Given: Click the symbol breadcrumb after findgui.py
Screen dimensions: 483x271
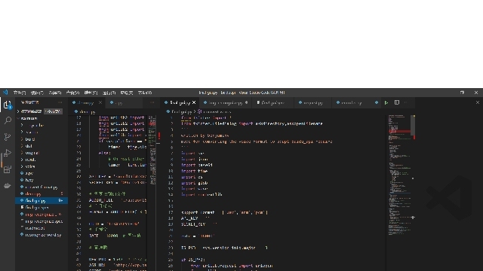Looking at the screenshot, I should [x=214, y=112].
